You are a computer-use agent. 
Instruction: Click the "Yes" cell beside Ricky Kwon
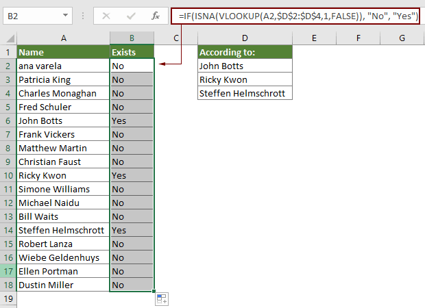click(x=132, y=175)
